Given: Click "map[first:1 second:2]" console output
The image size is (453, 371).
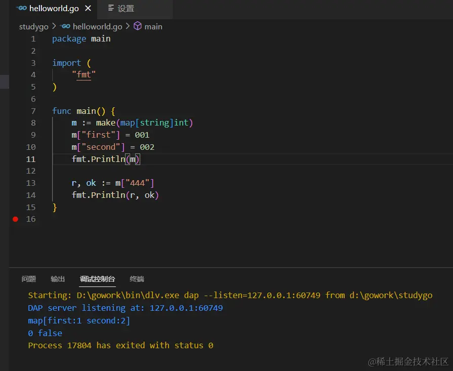Looking at the screenshot, I should (79, 321).
